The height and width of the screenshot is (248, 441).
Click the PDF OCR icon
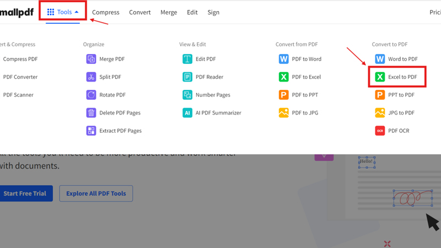(x=380, y=131)
